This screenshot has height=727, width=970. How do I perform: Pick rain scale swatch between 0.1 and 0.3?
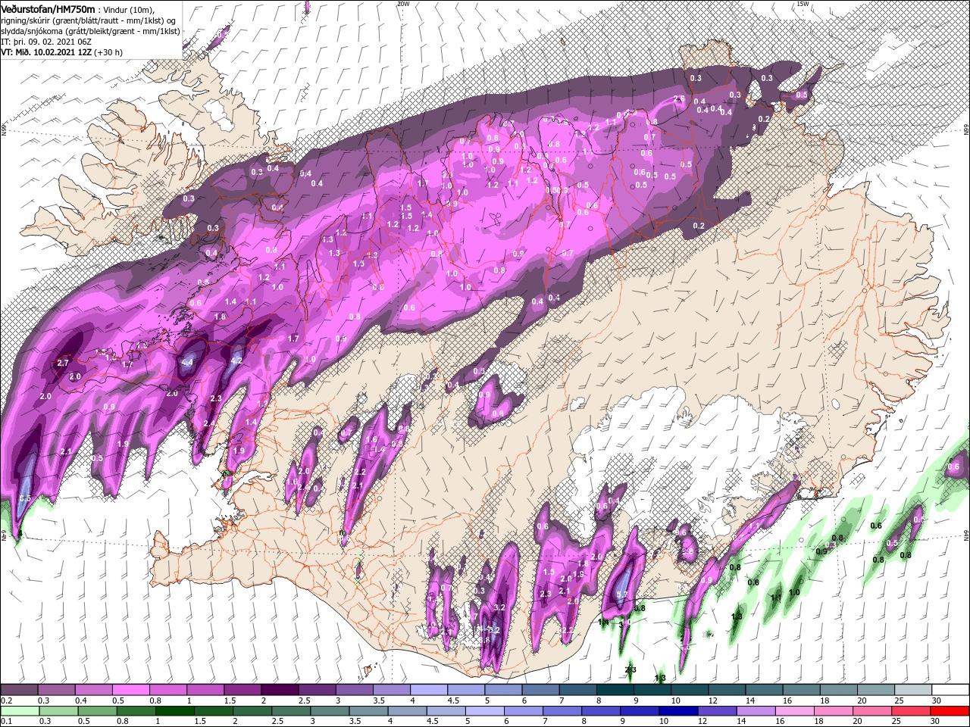tap(19, 711)
